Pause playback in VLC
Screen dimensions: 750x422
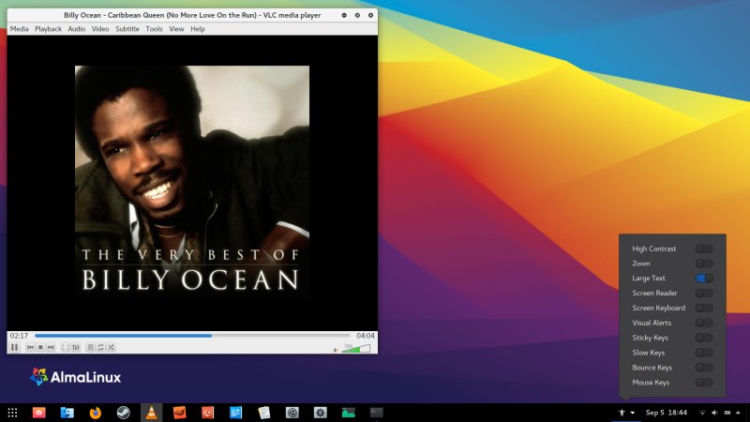point(14,347)
